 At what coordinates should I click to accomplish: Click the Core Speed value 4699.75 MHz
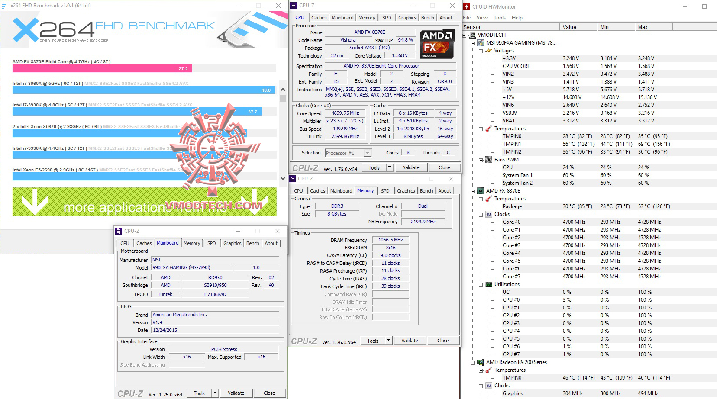pyautogui.click(x=345, y=113)
